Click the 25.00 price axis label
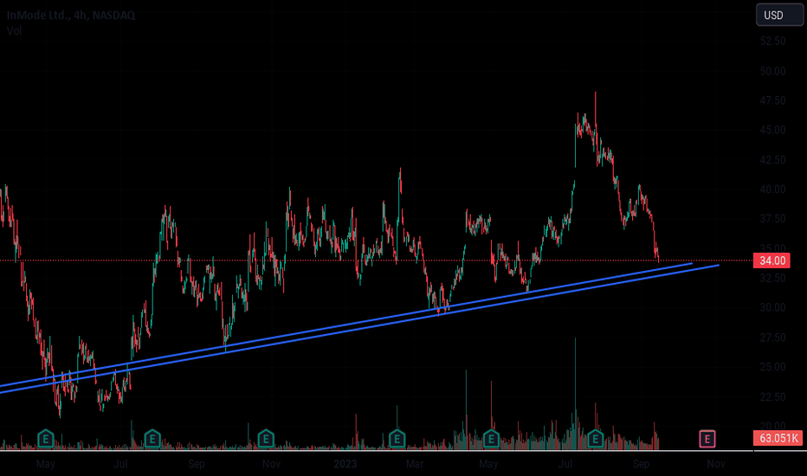This screenshot has height=476, width=807. tap(772, 367)
